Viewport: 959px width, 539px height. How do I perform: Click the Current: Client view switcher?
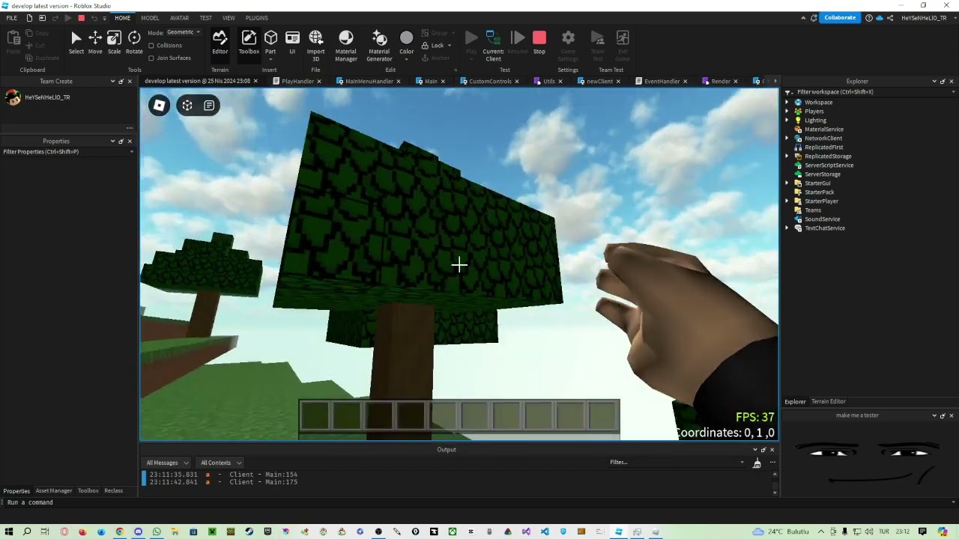pos(493,45)
